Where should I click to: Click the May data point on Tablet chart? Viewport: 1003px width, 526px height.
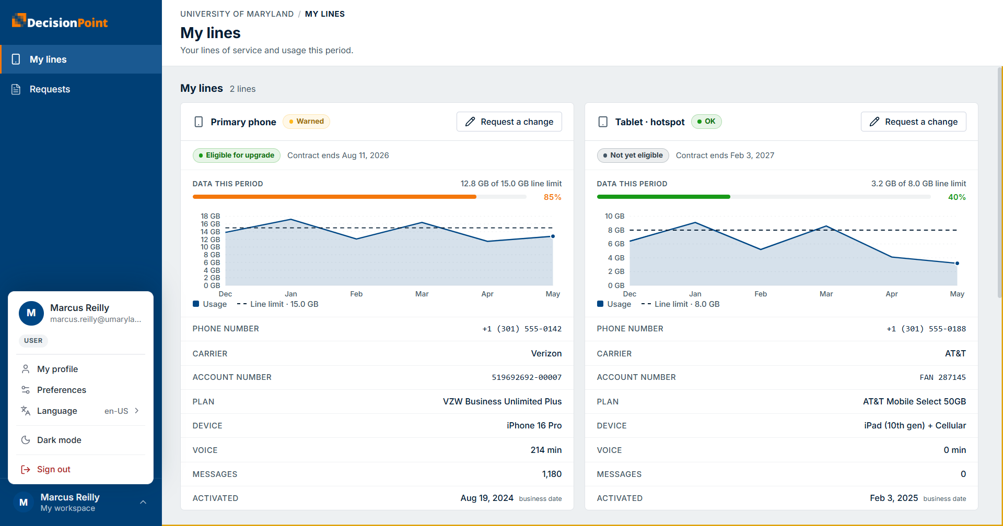(x=957, y=264)
